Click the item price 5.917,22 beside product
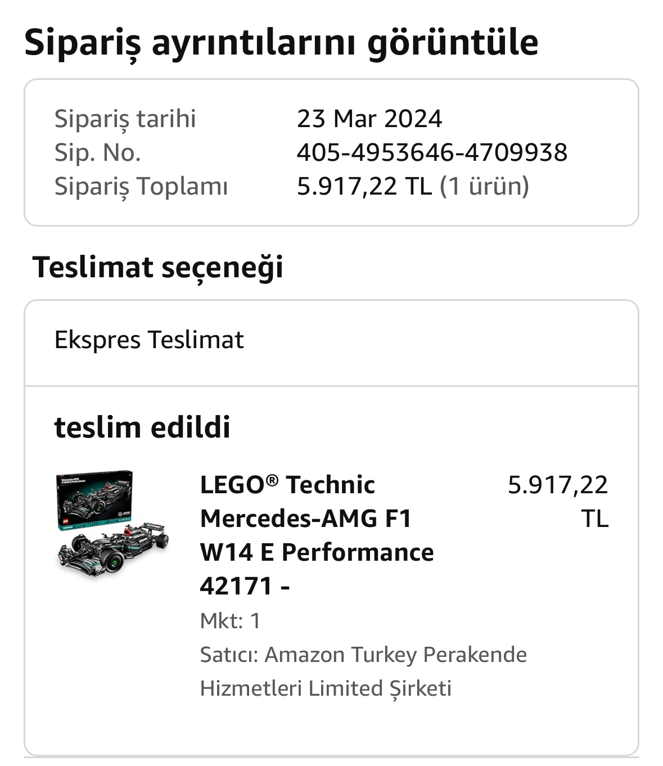Viewport: 663px width, 766px height. pyautogui.click(x=557, y=485)
